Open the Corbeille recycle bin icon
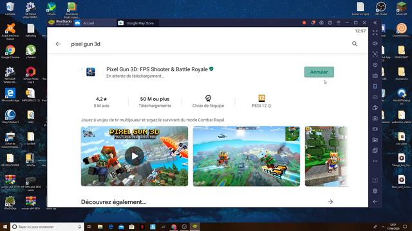 click(10, 8)
